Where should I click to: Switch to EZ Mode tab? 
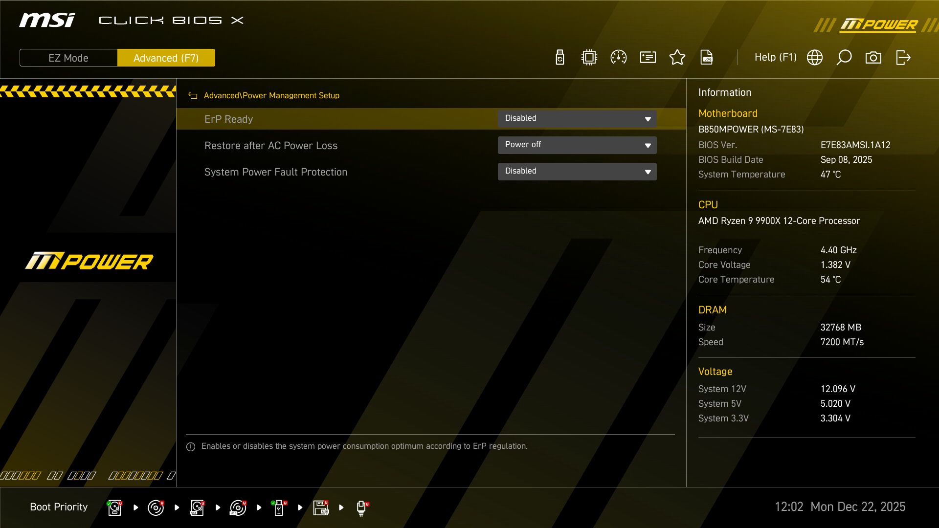tap(68, 58)
